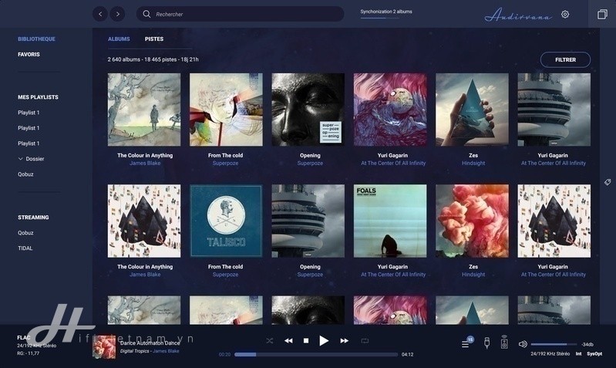Click the USB cable output icon
The image size is (616, 368).
coord(486,343)
